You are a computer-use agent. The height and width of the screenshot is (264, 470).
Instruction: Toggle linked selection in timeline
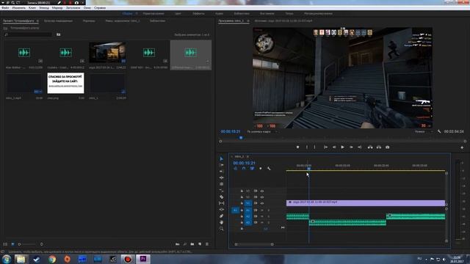[252, 169]
